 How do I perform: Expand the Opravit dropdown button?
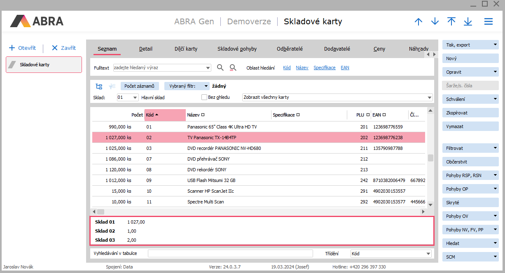click(496, 72)
